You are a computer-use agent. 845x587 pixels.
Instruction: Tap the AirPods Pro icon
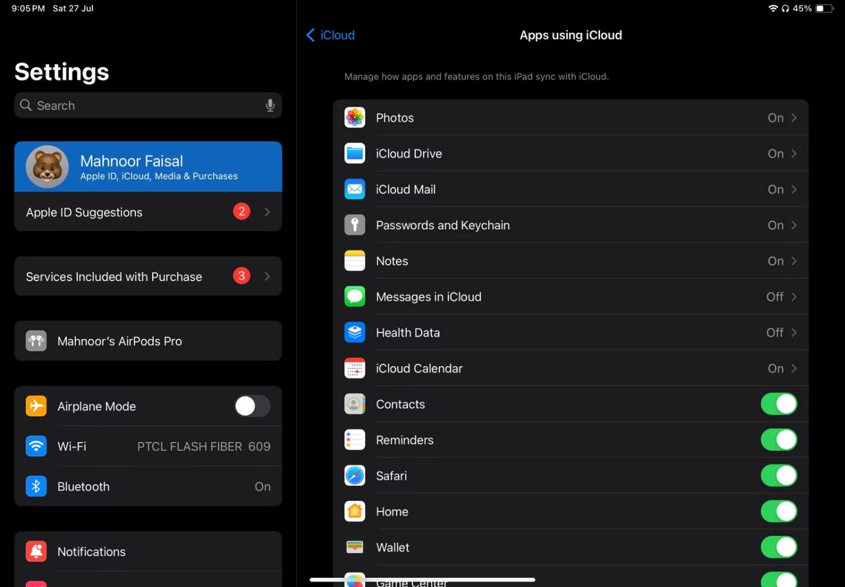(x=36, y=341)
